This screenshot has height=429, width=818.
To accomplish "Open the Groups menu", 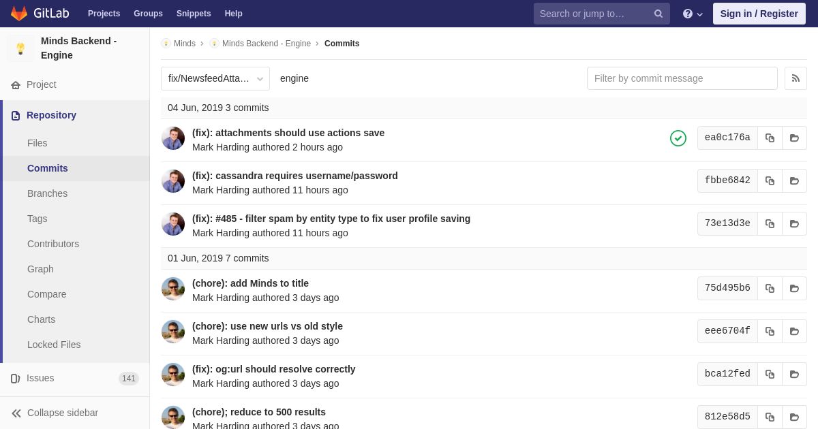I will tap(148, 14).
